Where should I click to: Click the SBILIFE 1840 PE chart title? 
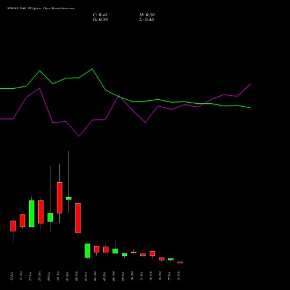(41, 9)
